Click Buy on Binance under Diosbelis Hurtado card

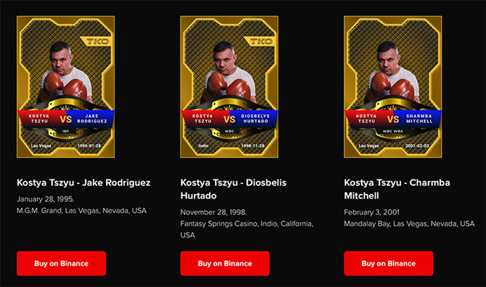pyautogui.click(x=225, y=263)
